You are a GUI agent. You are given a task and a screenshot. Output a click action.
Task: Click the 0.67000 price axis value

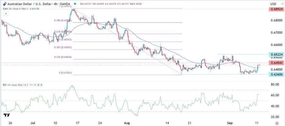point(277,32)
